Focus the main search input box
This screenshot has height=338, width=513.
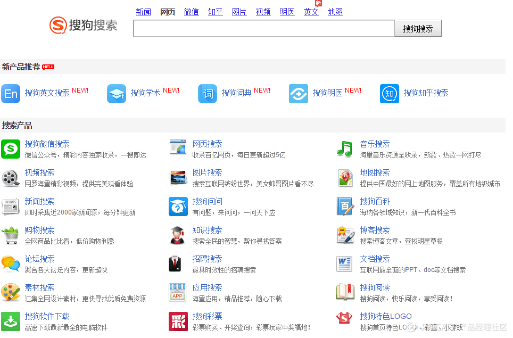point(264,28)
